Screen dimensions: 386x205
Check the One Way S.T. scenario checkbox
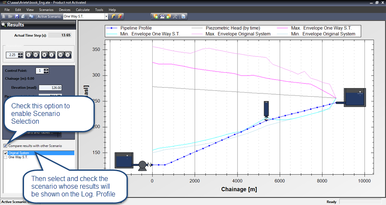click(5, 157)
